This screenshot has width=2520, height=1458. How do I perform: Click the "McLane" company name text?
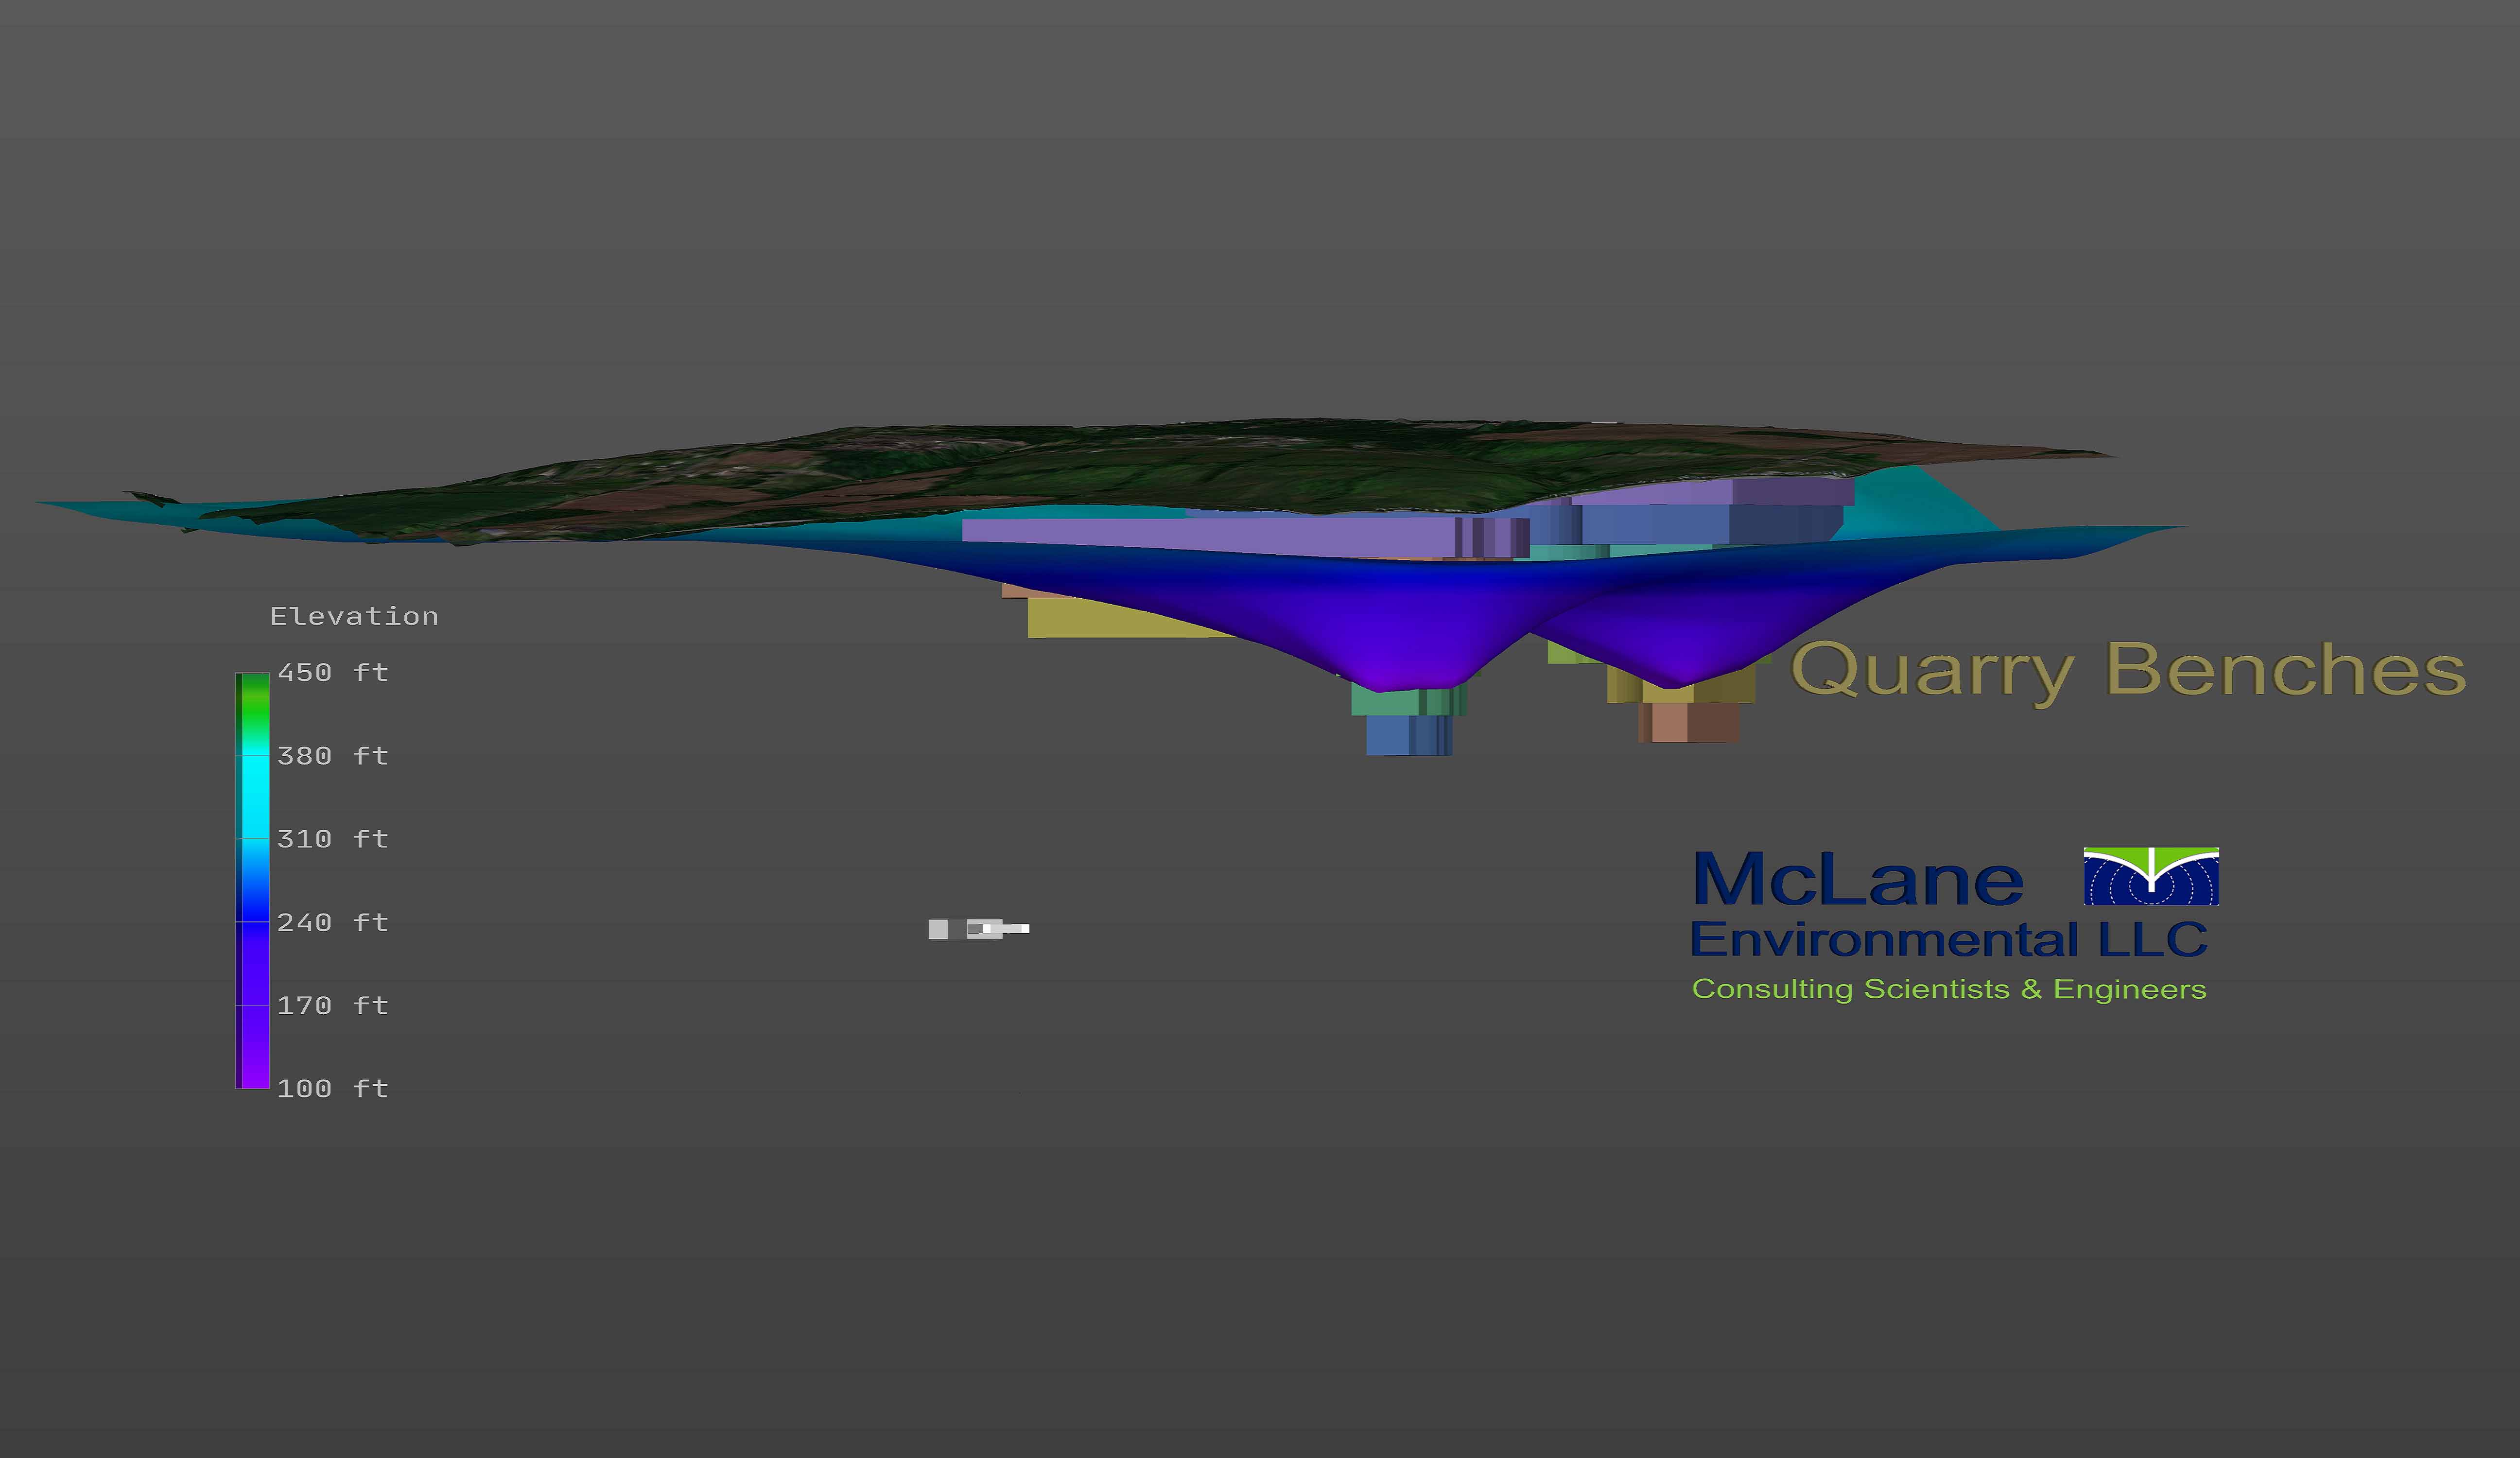point(1858,879)
